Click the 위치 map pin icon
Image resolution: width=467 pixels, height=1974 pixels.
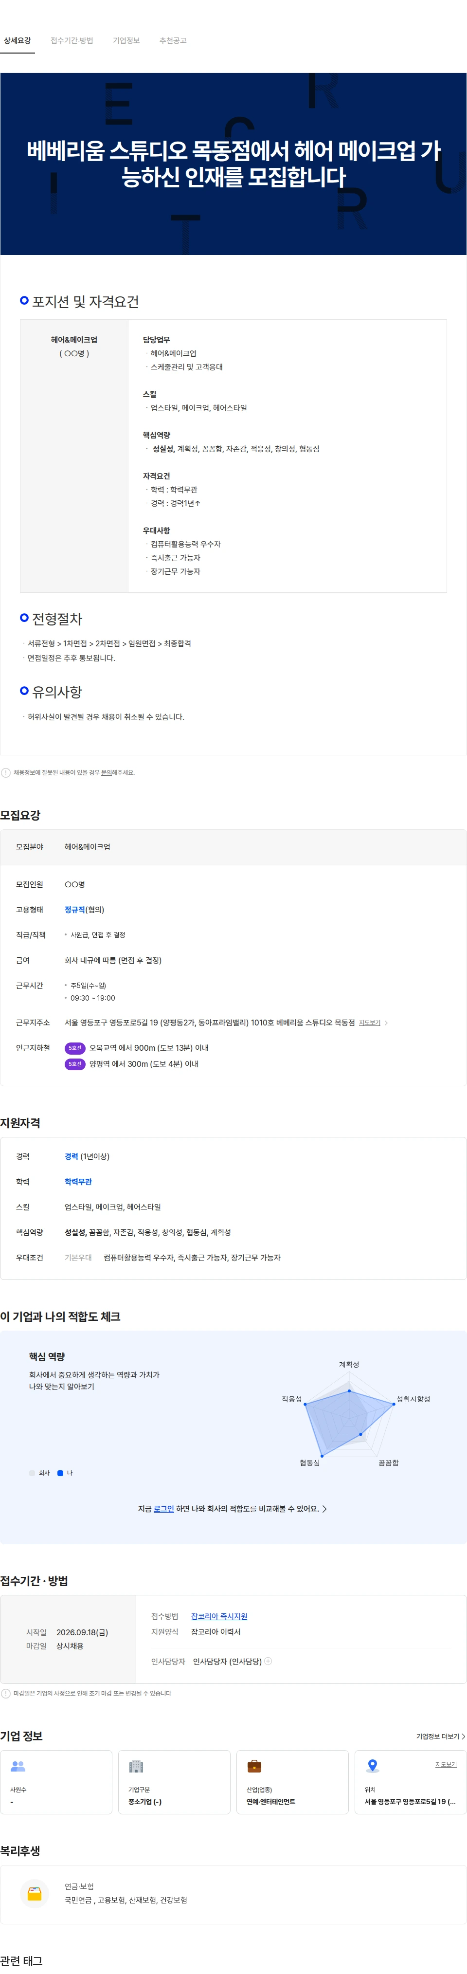[x=372, y=1766]
